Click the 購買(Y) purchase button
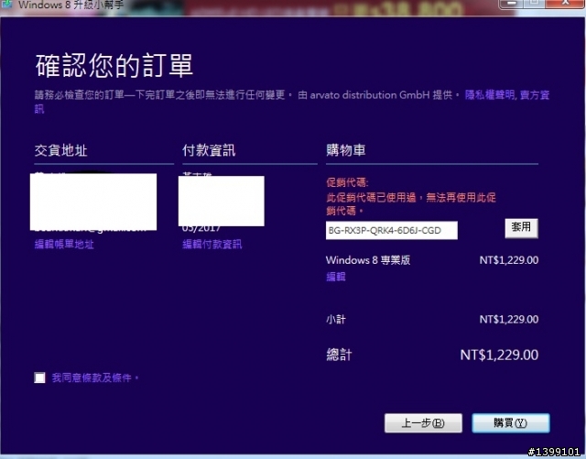586x459 pixels. [511, 423]
